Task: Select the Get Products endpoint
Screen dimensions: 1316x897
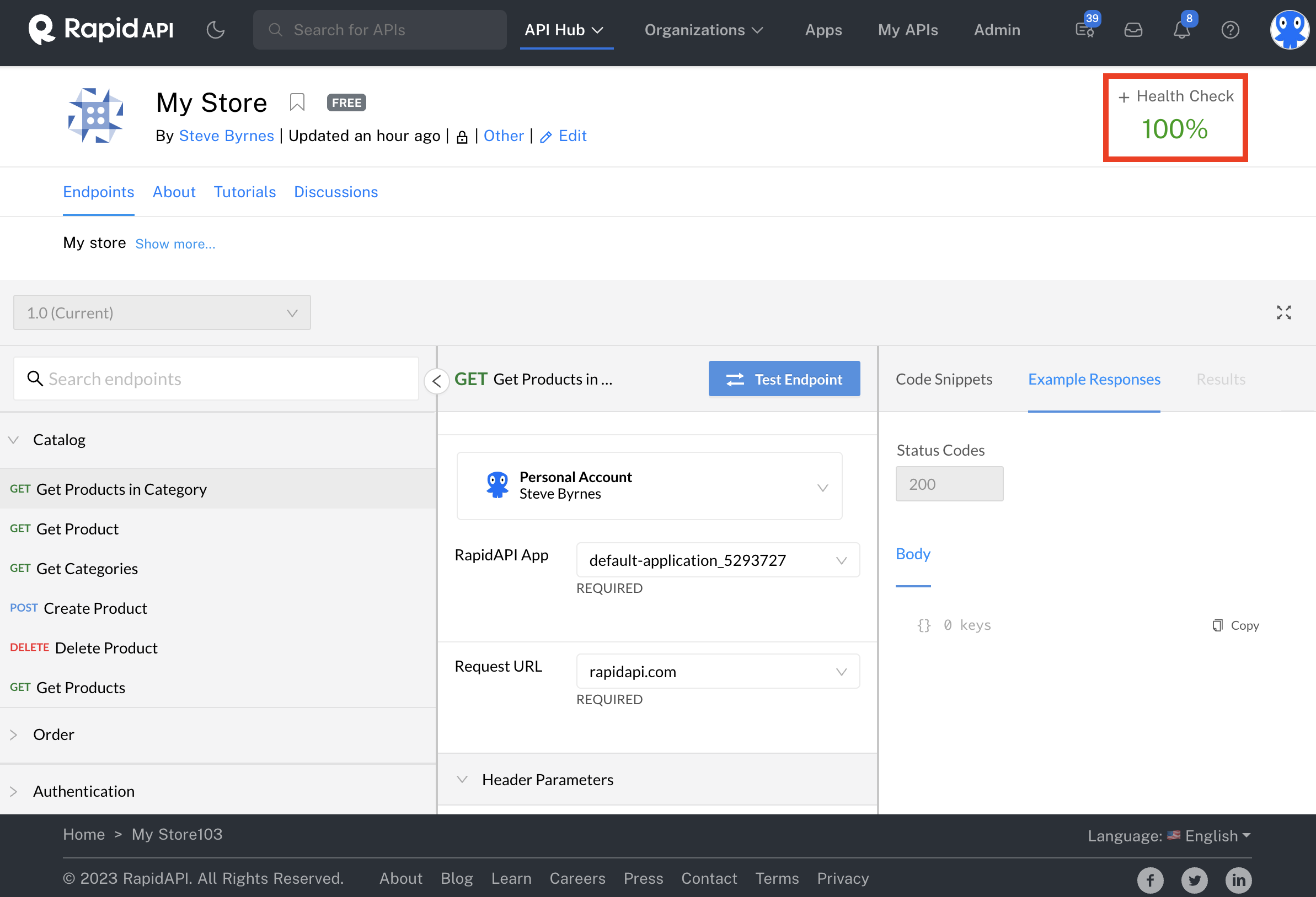Action: 218,687
